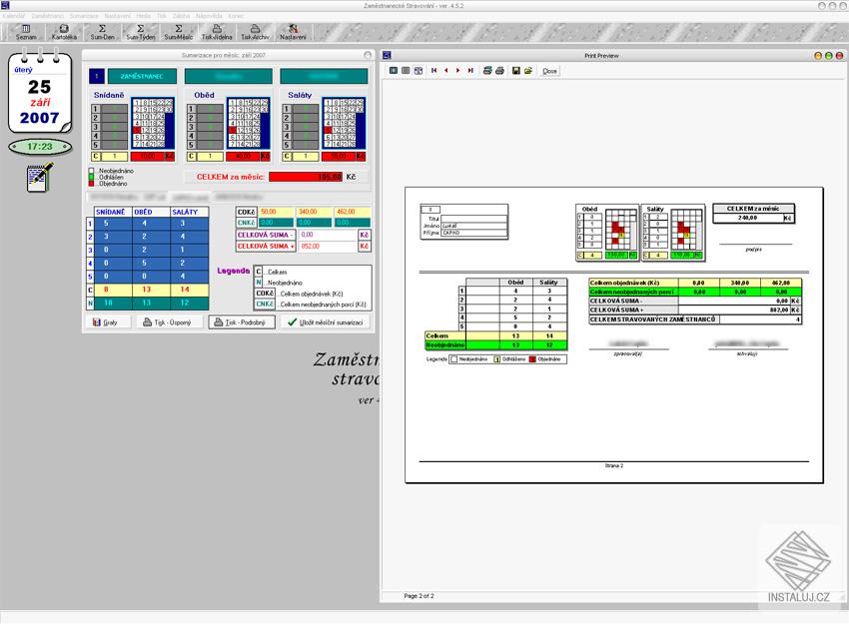The image size is (849, 624).
Task: Open printer setup icon in Print Preview
Action: (x=487, y=70)
